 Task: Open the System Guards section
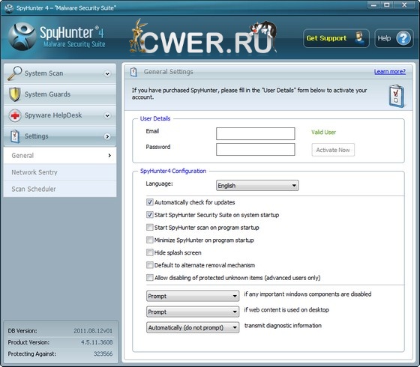(x=60, y=94)
